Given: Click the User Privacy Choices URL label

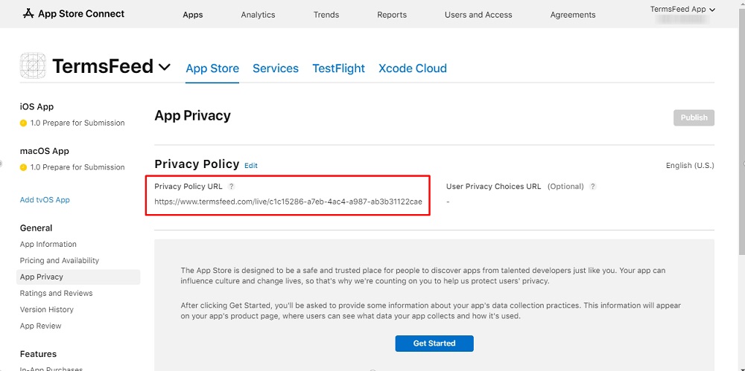Looking at the screenshot, I should [x=493, y=187].
